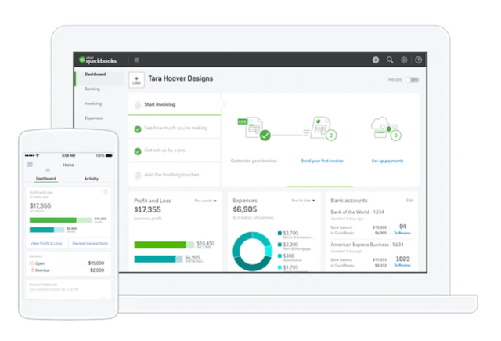Switch to Dashboard tab on phone
This screenshot has height=341, width=501.
(46, 179)
